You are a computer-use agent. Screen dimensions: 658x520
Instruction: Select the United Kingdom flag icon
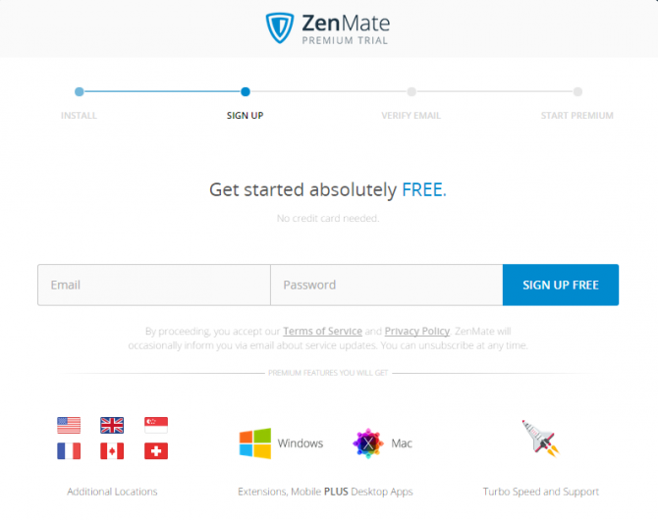112,425
